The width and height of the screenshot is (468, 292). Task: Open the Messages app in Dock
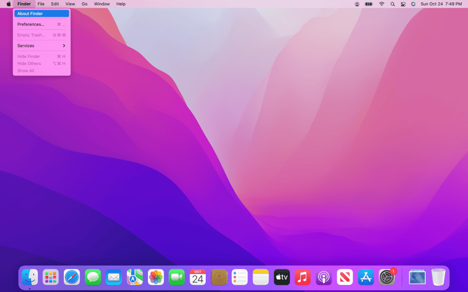tap(93, 277)
